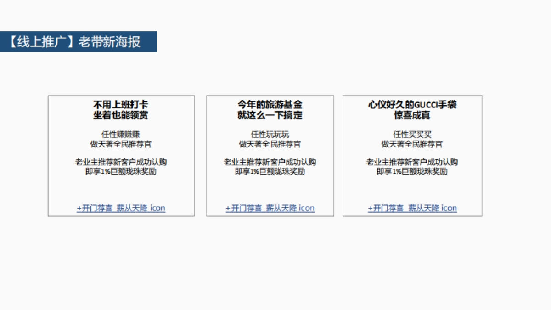Click 老业主推荐新客户成功认购 in the middle poster

(270, 162)
